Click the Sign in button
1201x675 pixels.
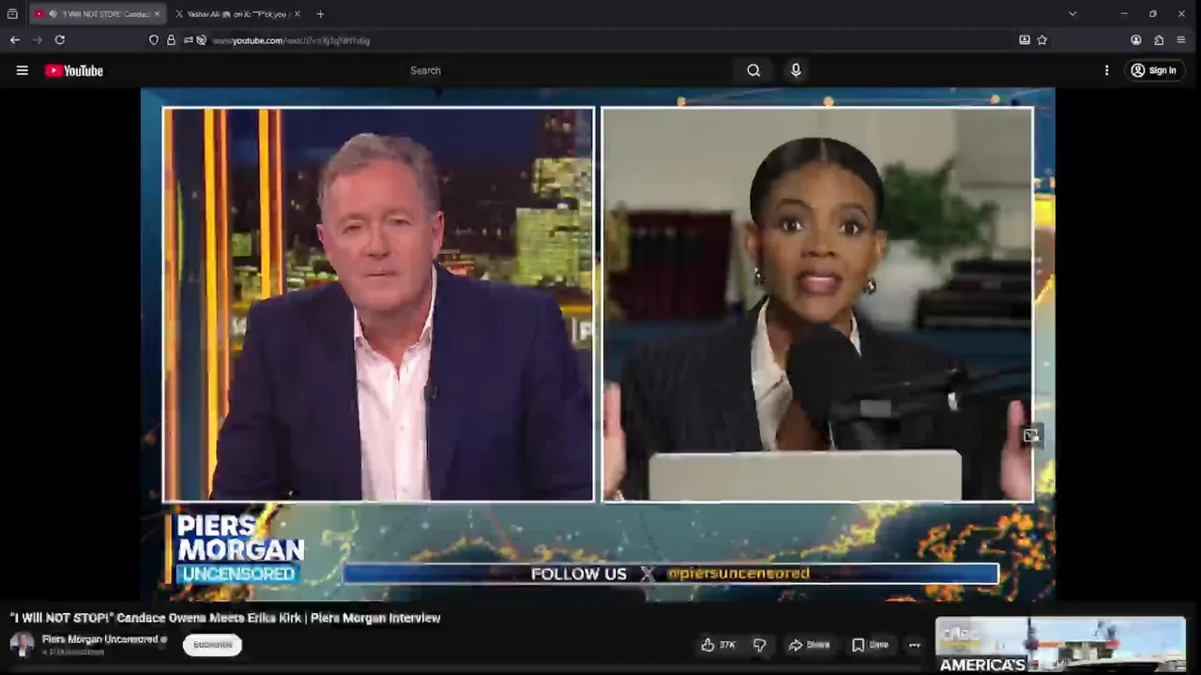(x=1153, y=70)
